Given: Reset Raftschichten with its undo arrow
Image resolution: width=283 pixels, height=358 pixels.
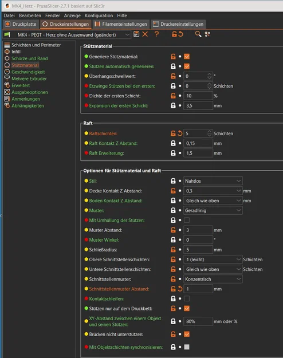Looking at the screenshot, I should click(x=180, y=133).
